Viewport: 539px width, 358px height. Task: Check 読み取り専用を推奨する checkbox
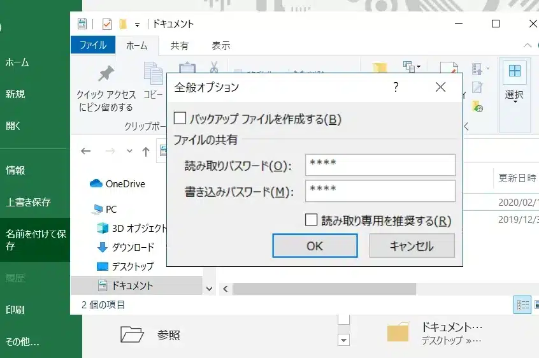coord(311,220)
